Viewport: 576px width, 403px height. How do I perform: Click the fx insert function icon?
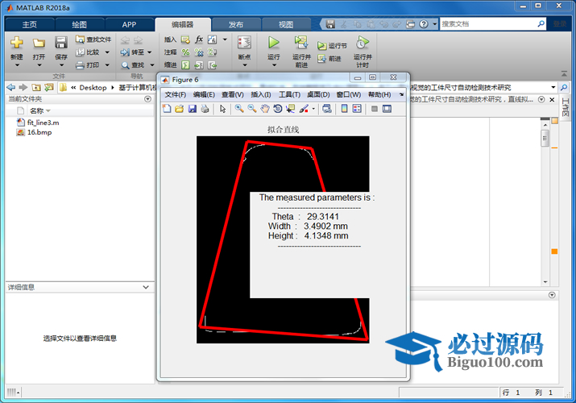click(x=199, y=39)
